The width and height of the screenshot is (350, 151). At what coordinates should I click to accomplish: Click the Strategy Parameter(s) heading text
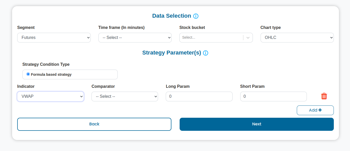pyautogui.click(x=172, y=53)
